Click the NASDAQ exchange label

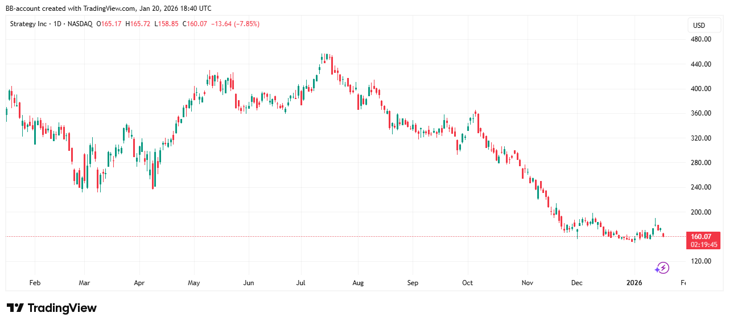tap(81, 24)
